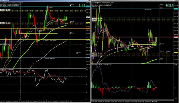Click the WHigh label on right chart
This screenshot has height=103, width=179.
coord(168,51)
